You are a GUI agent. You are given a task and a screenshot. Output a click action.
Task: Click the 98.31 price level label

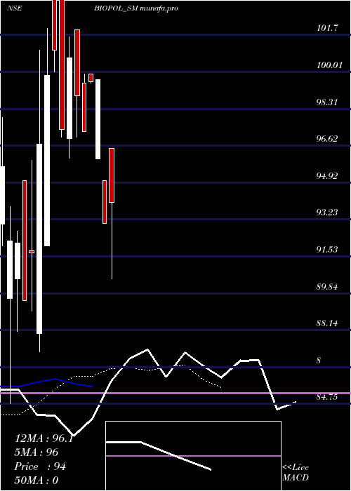pyautogui.click(x=327, y=102)
